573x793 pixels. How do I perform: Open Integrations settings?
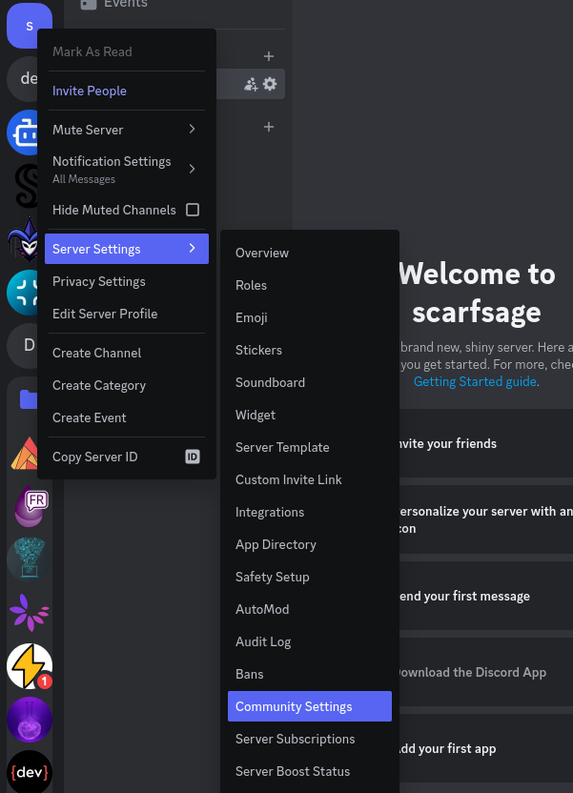click(x=310, y=512)
